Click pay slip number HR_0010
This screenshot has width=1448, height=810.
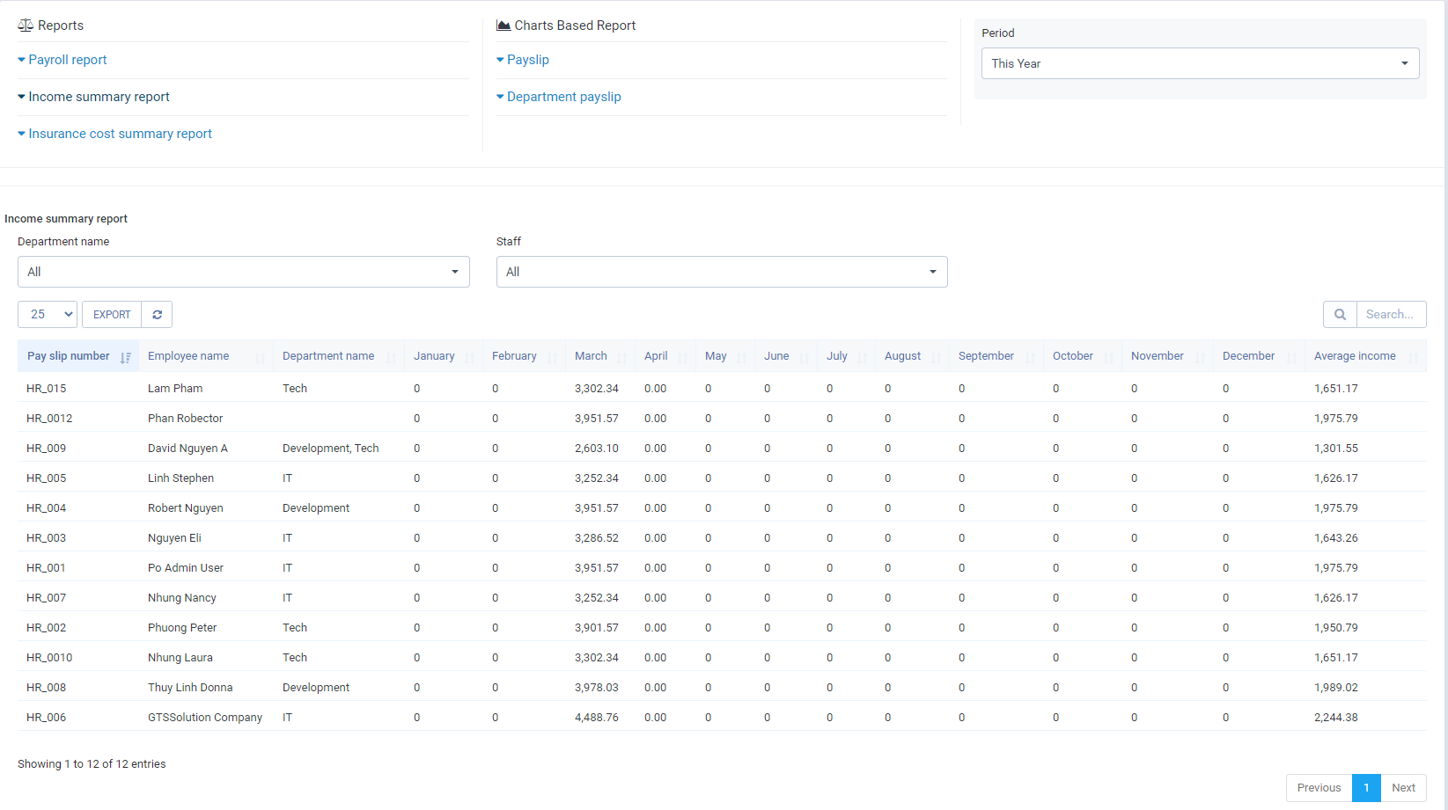coord(49,657)
